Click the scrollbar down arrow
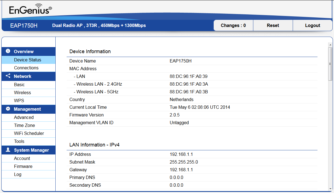This screenshot has height=193, width=334. (x=330, y=189)
